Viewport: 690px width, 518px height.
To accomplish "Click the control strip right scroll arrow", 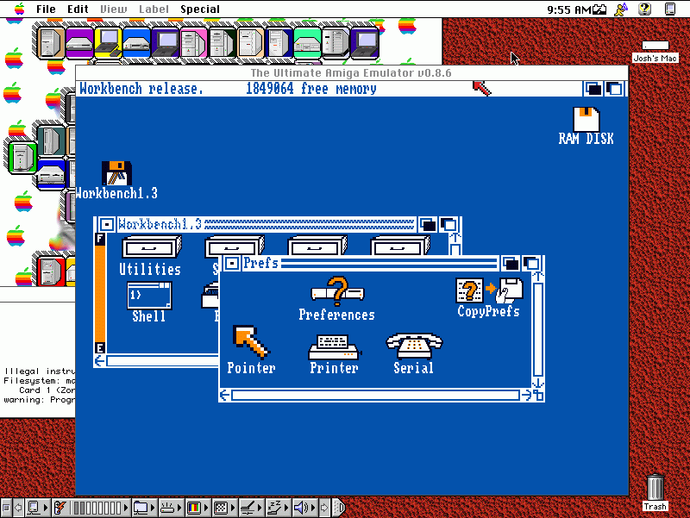I will pyautogui.click(x=324, y=508).
